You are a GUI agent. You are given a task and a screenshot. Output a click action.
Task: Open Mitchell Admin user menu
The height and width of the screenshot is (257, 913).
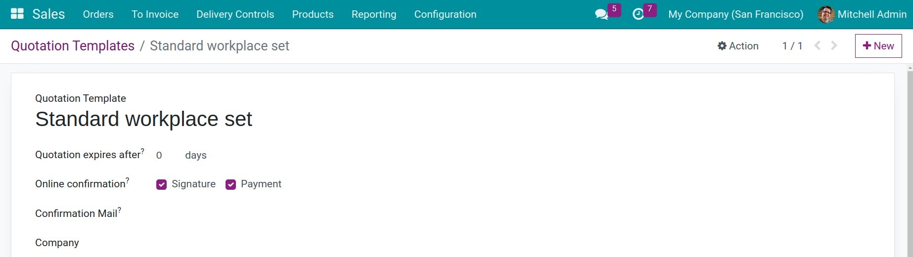coord(863,14)
